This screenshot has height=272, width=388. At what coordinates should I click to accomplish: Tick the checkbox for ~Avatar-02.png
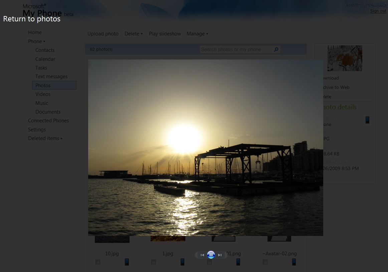tap(265, 262)
